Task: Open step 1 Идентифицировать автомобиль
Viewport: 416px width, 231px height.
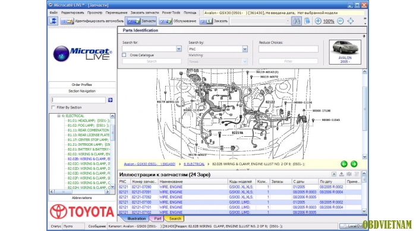Action: pyautogui.click(x=92, y=21)
